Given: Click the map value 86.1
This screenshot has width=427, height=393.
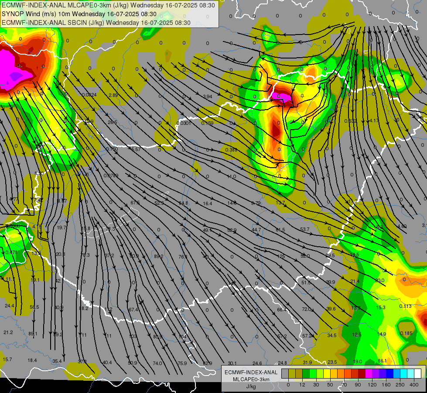Looking at the screenshot, I should coord(382,361).
